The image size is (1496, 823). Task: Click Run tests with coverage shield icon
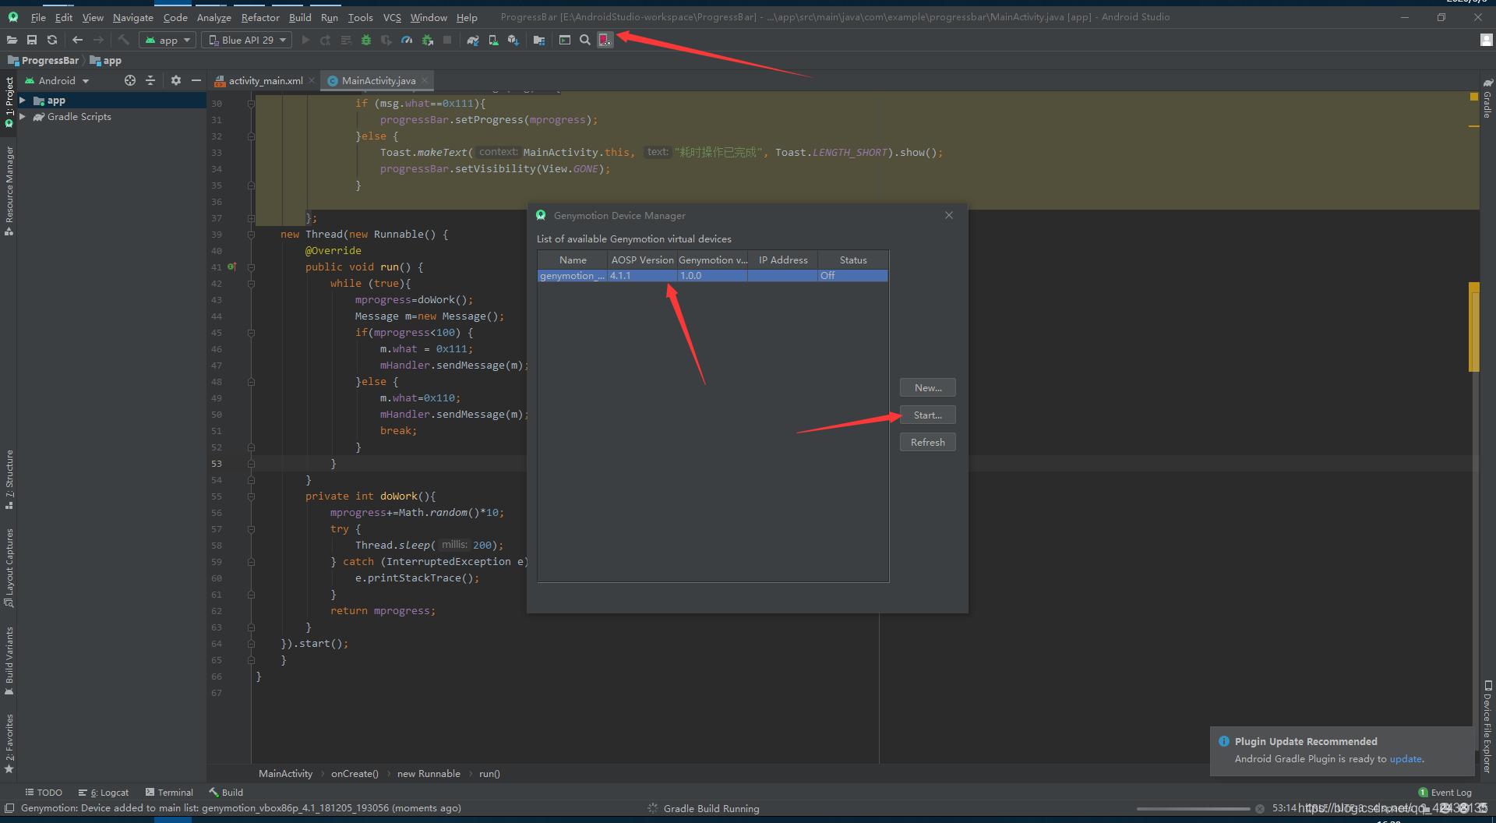tap(386, 40)
